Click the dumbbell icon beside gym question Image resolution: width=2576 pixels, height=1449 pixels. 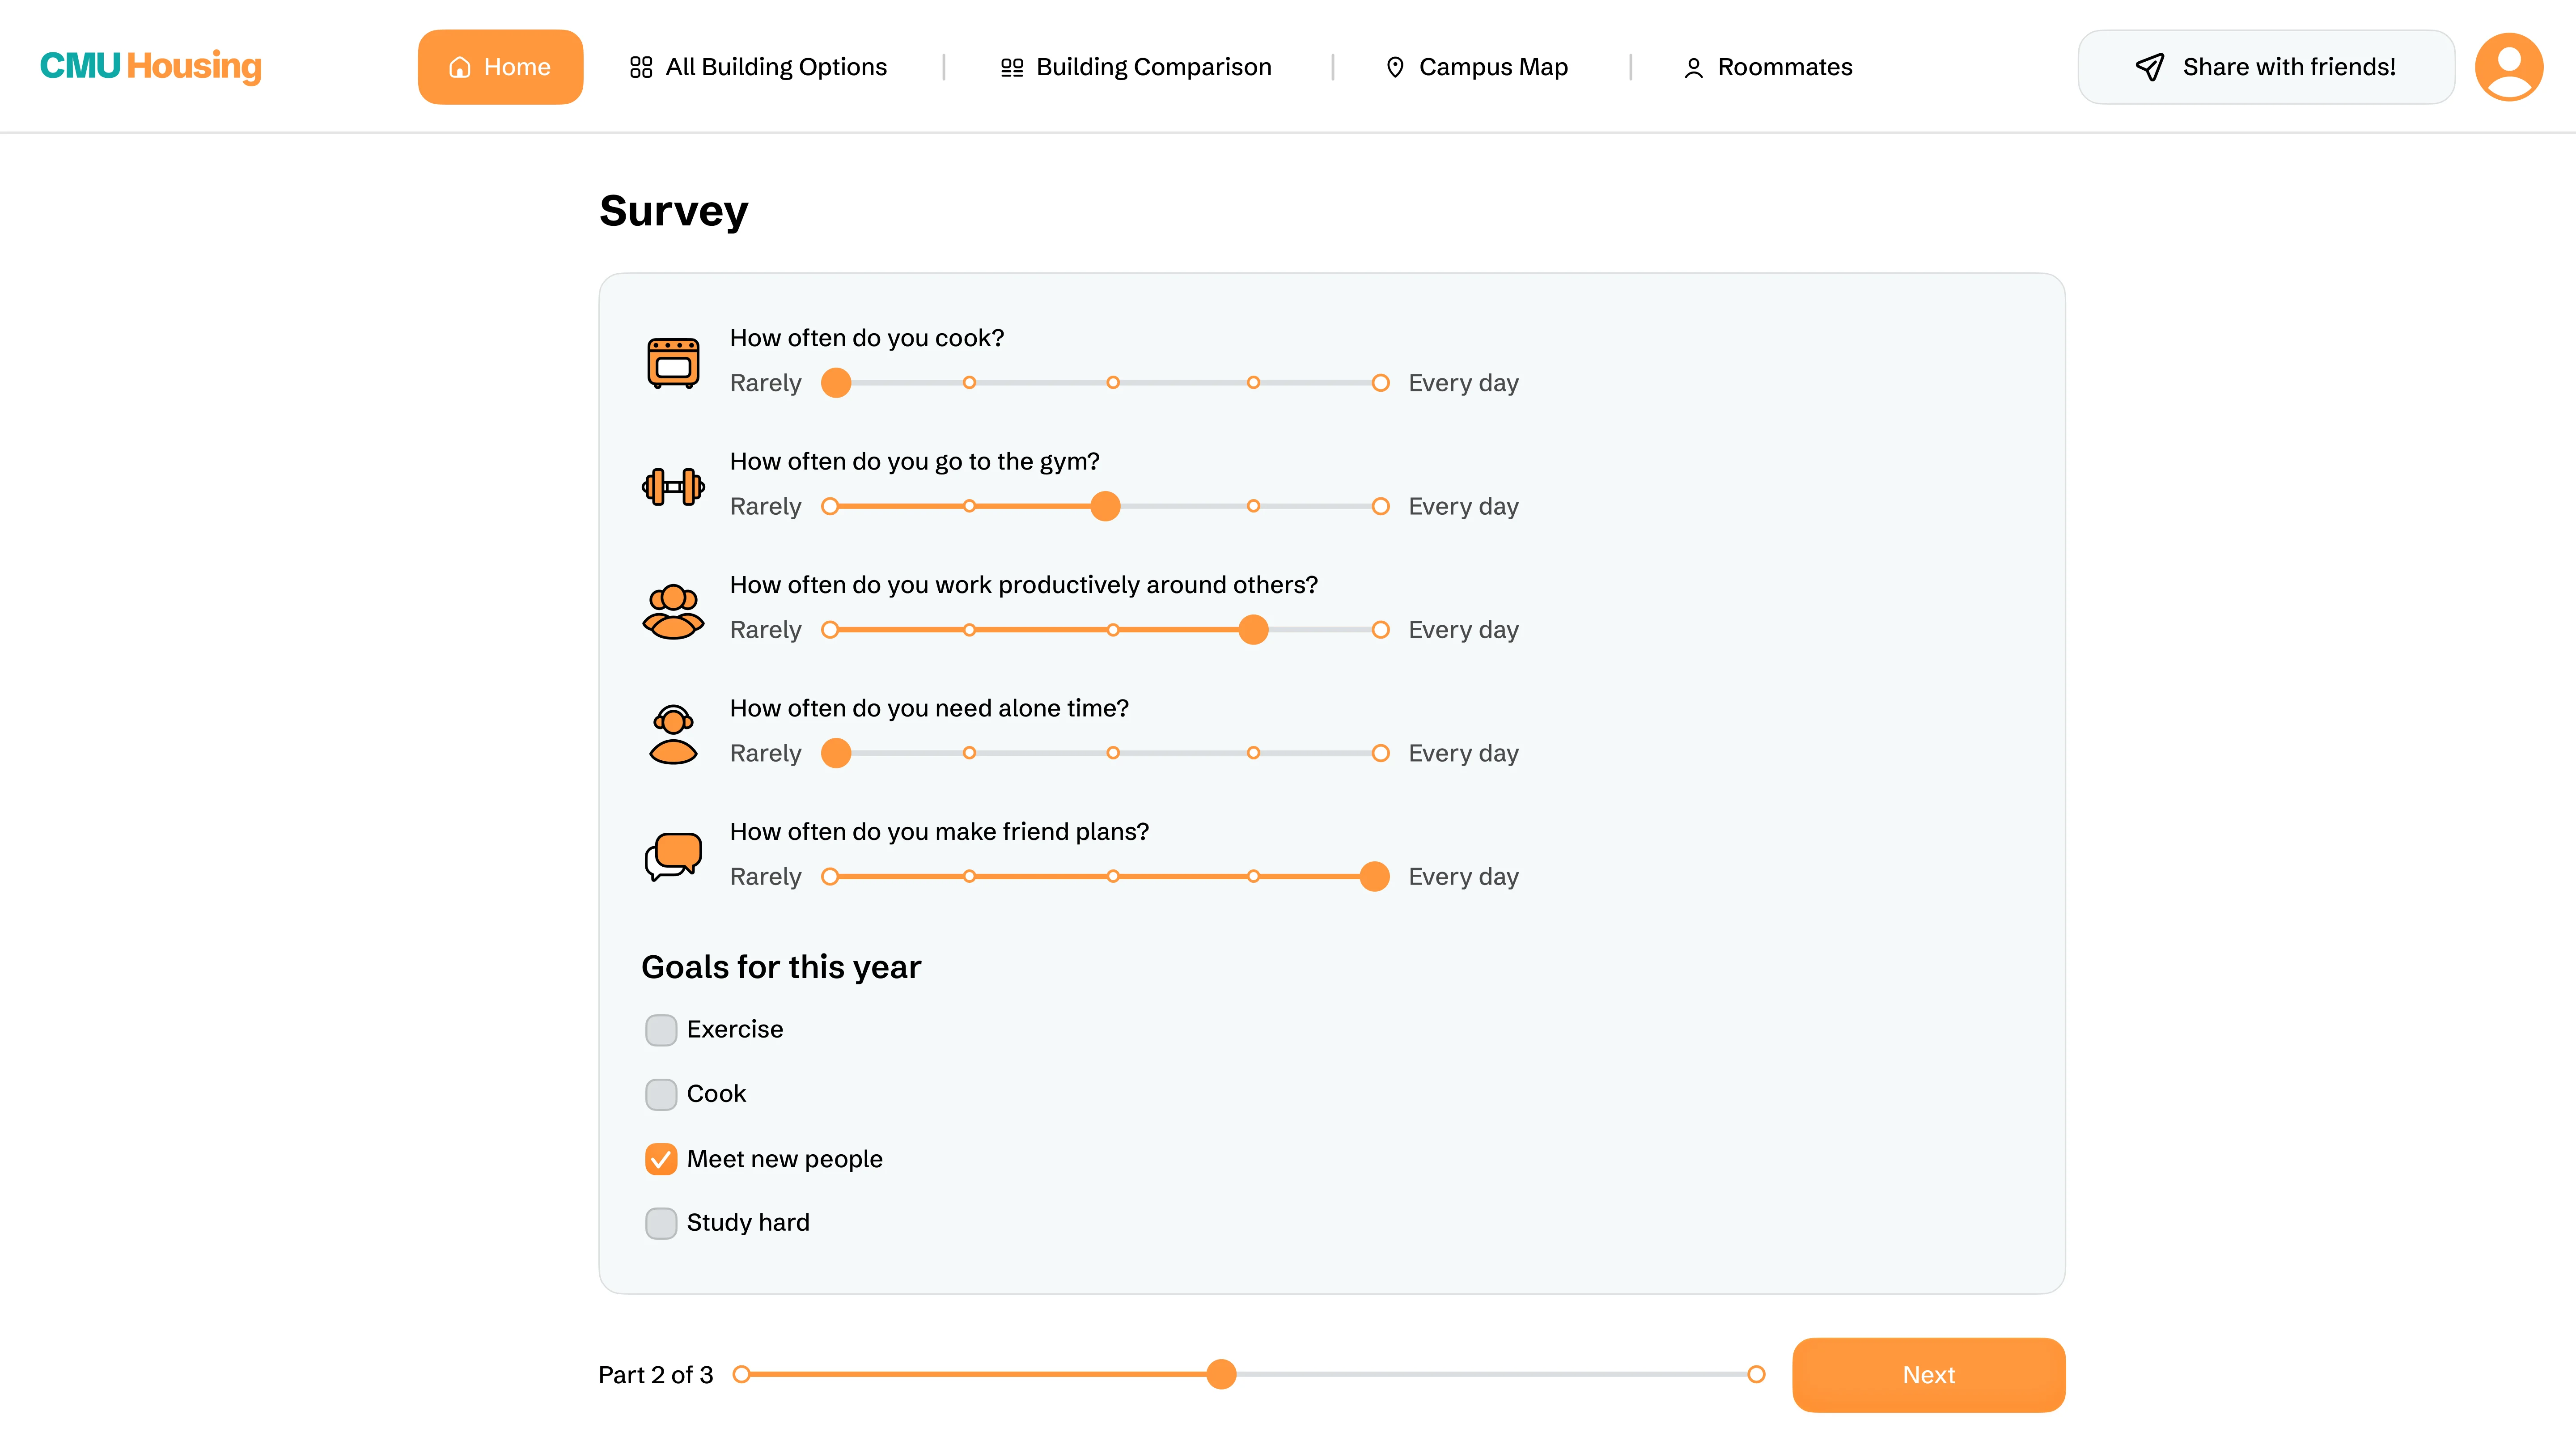[673, 487]
